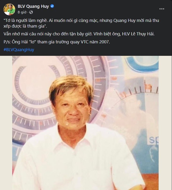Click the BLV Quang Huy profile avatar

click(x=9, y=9)
